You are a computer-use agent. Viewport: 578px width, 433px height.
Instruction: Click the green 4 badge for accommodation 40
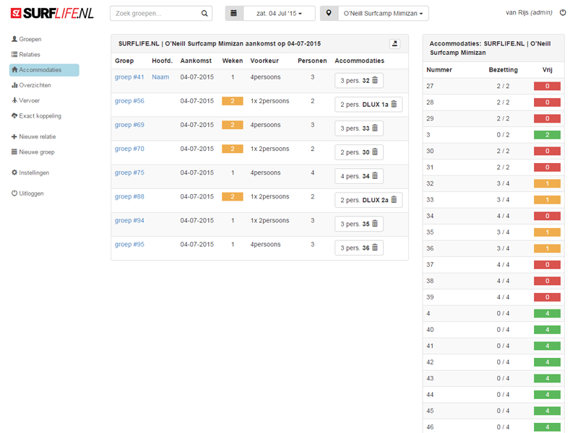pyautogui.click(x=547, y=330)
